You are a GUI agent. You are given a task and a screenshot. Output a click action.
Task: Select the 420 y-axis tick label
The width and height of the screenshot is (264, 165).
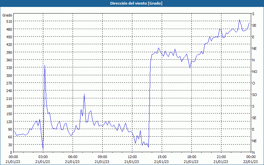click(9, 45)
